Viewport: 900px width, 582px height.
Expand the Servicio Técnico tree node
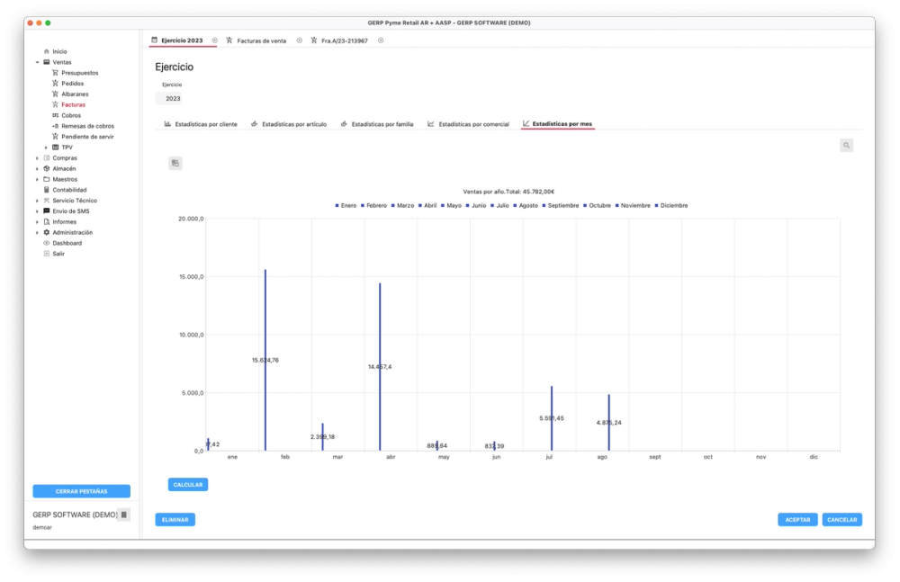pyautogui.click(x=37, y=201)
